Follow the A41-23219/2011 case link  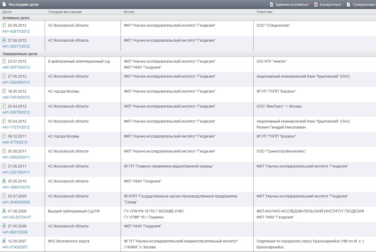click(16, 172)
